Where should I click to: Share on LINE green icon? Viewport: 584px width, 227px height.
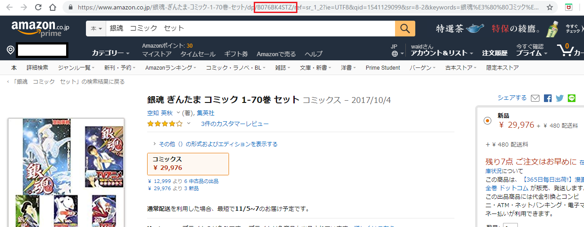571,98
